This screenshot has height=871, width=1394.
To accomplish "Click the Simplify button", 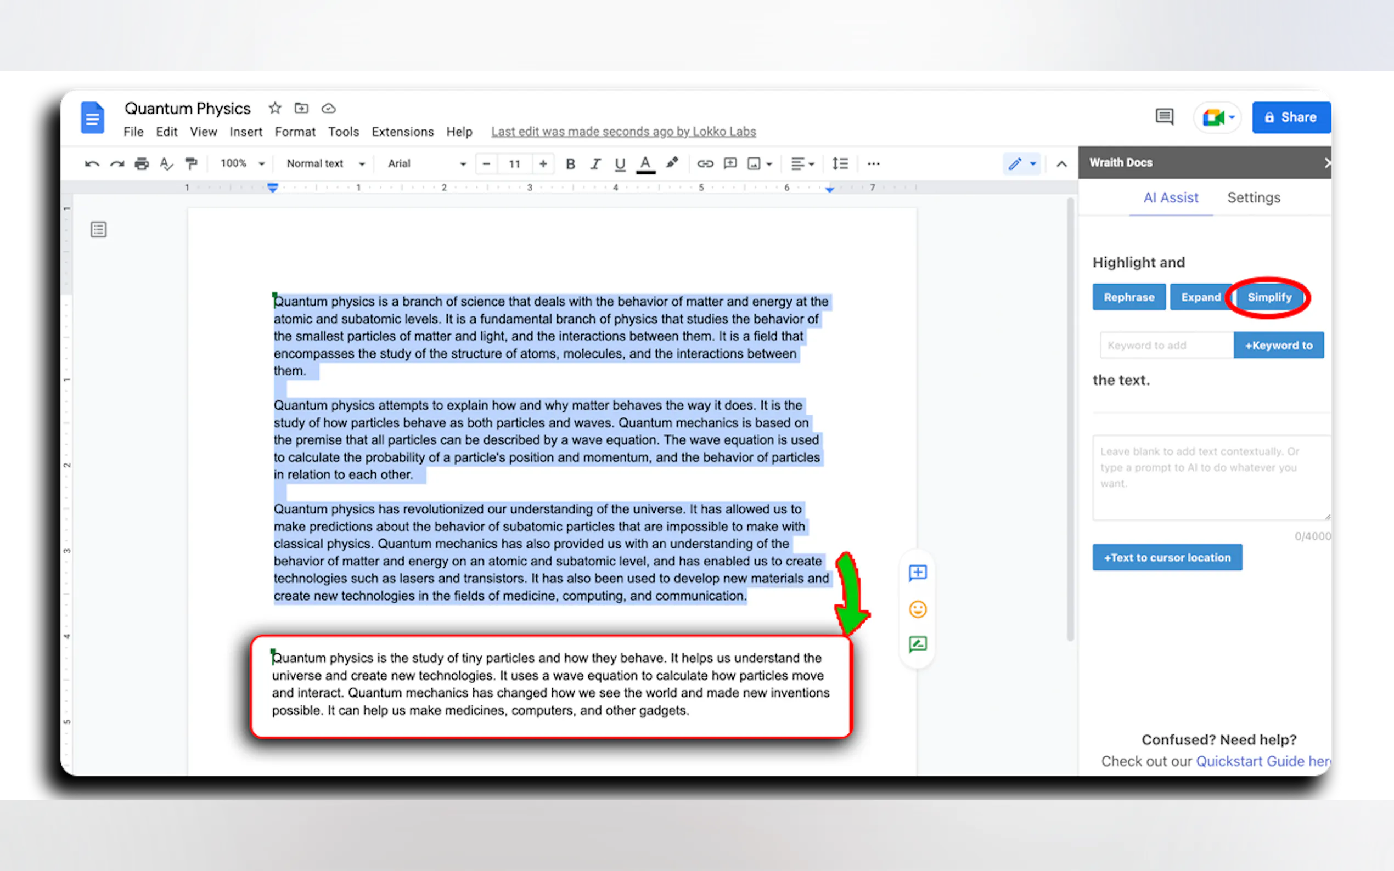I will pos(1269,297).
